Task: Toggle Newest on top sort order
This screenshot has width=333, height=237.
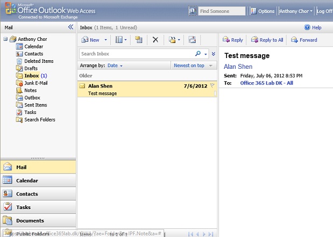Action: click(x=193, y=66)
